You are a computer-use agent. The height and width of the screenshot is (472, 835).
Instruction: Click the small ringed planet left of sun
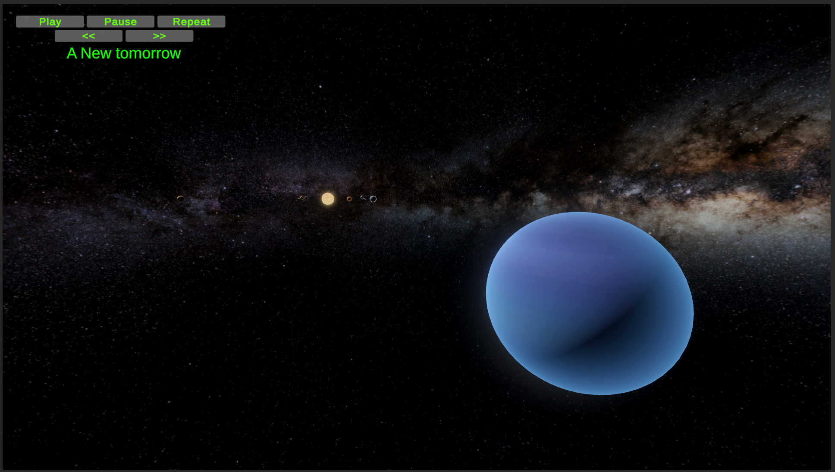tap(302, 198)
